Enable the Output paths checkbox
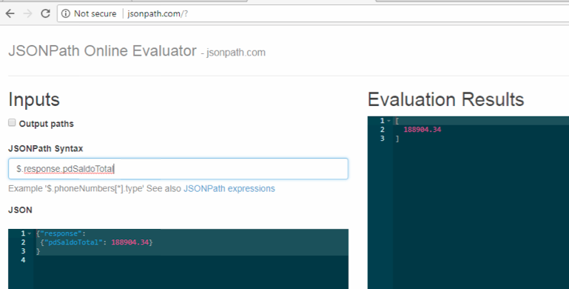Viewport: 569px width, 289px height. pos(12,122)
